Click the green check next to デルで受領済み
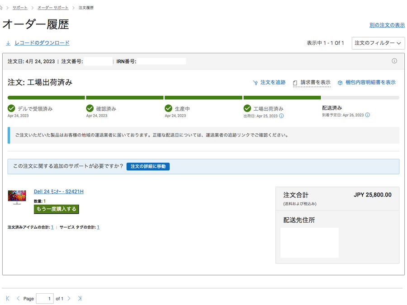Image resolution: width=407 pixels, height=305 pixels. 11,108
